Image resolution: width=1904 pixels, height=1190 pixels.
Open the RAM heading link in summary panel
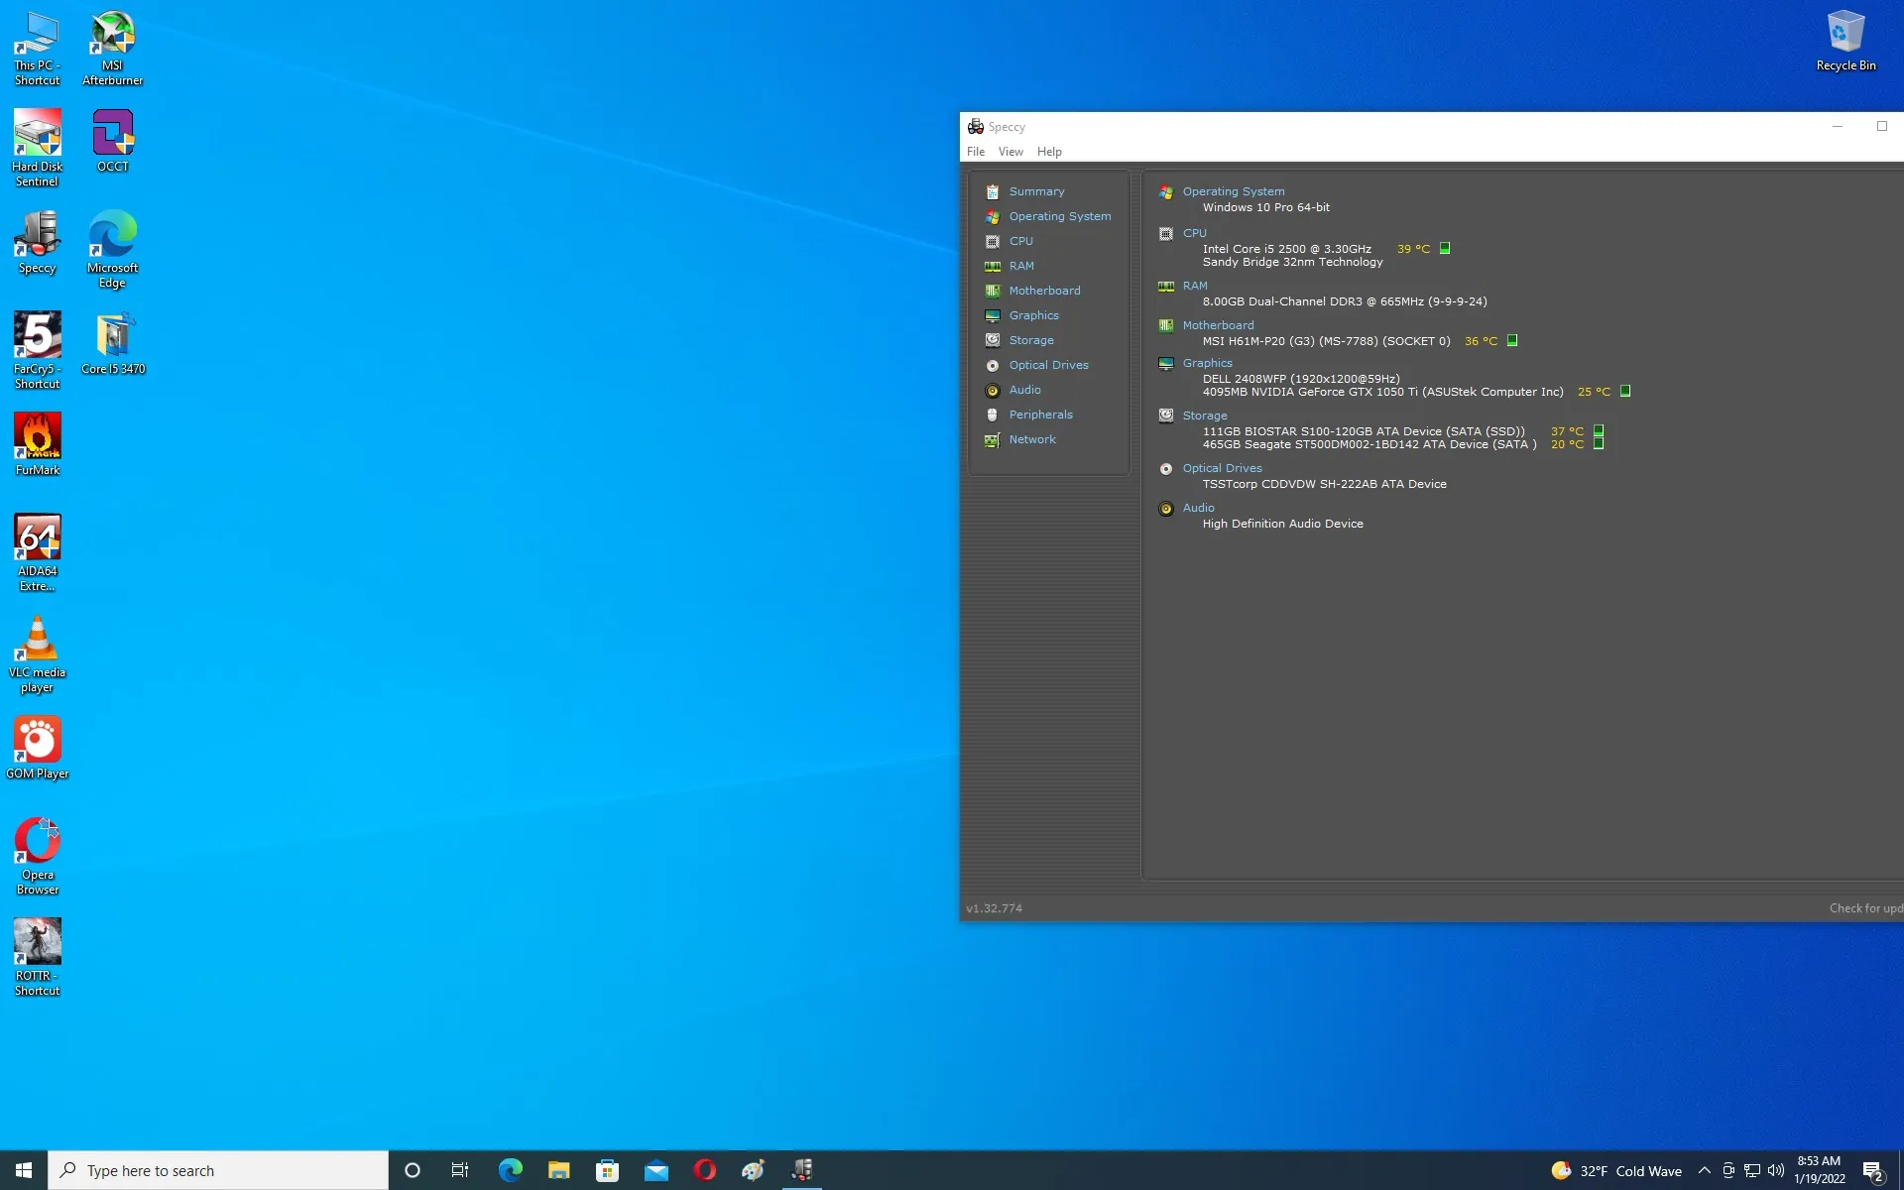pos(1194,286)
